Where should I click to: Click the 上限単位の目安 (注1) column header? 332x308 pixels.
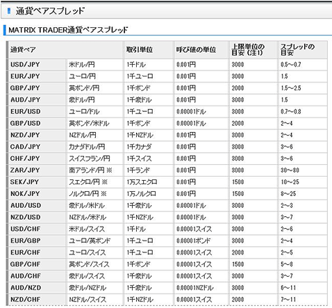[254, 50]
